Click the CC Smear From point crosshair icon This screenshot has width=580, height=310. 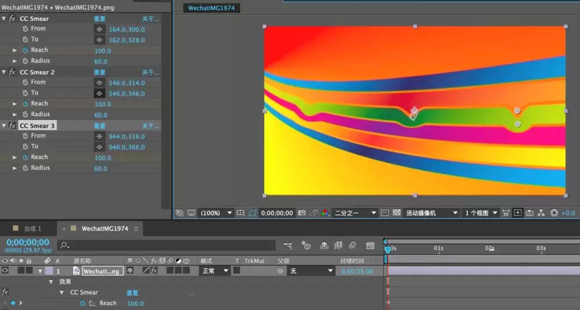click(x=99, y=29)
